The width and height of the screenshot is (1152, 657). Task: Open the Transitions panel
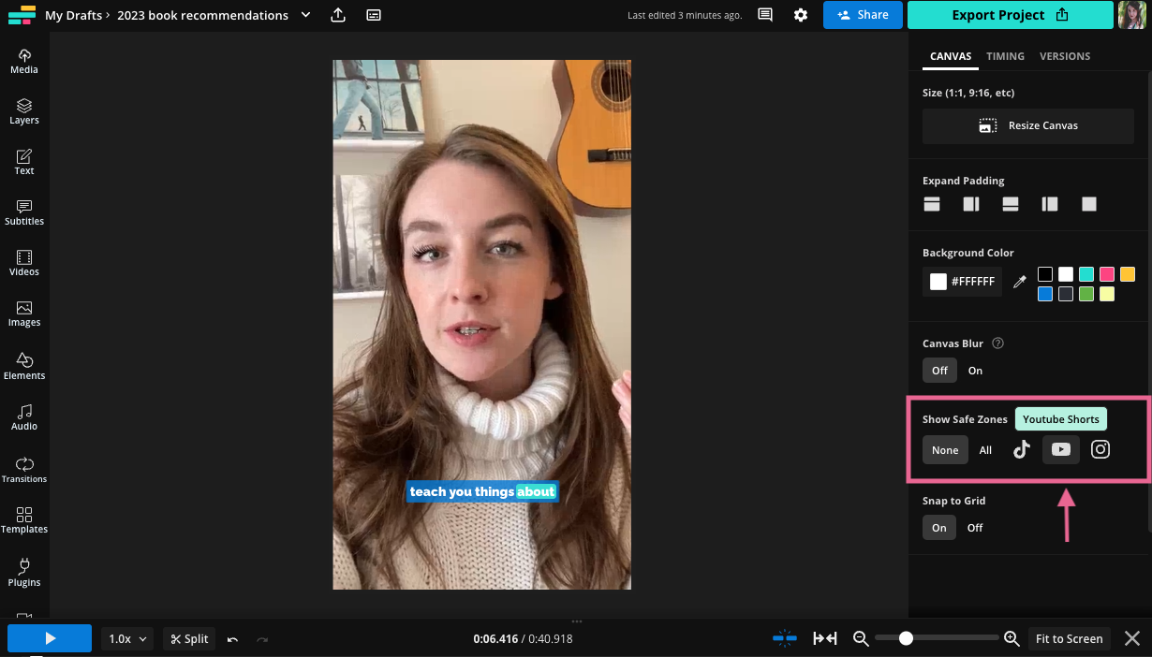[x=24, y=469]
